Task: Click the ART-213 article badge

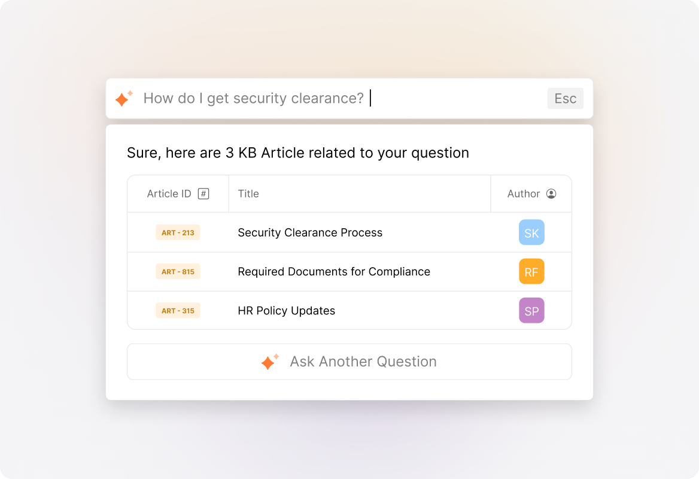Action: click(178, 232)
